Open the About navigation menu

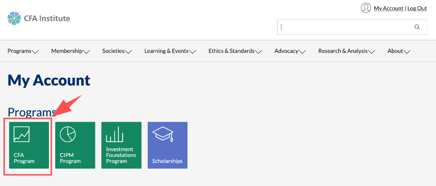click(399, 51)
